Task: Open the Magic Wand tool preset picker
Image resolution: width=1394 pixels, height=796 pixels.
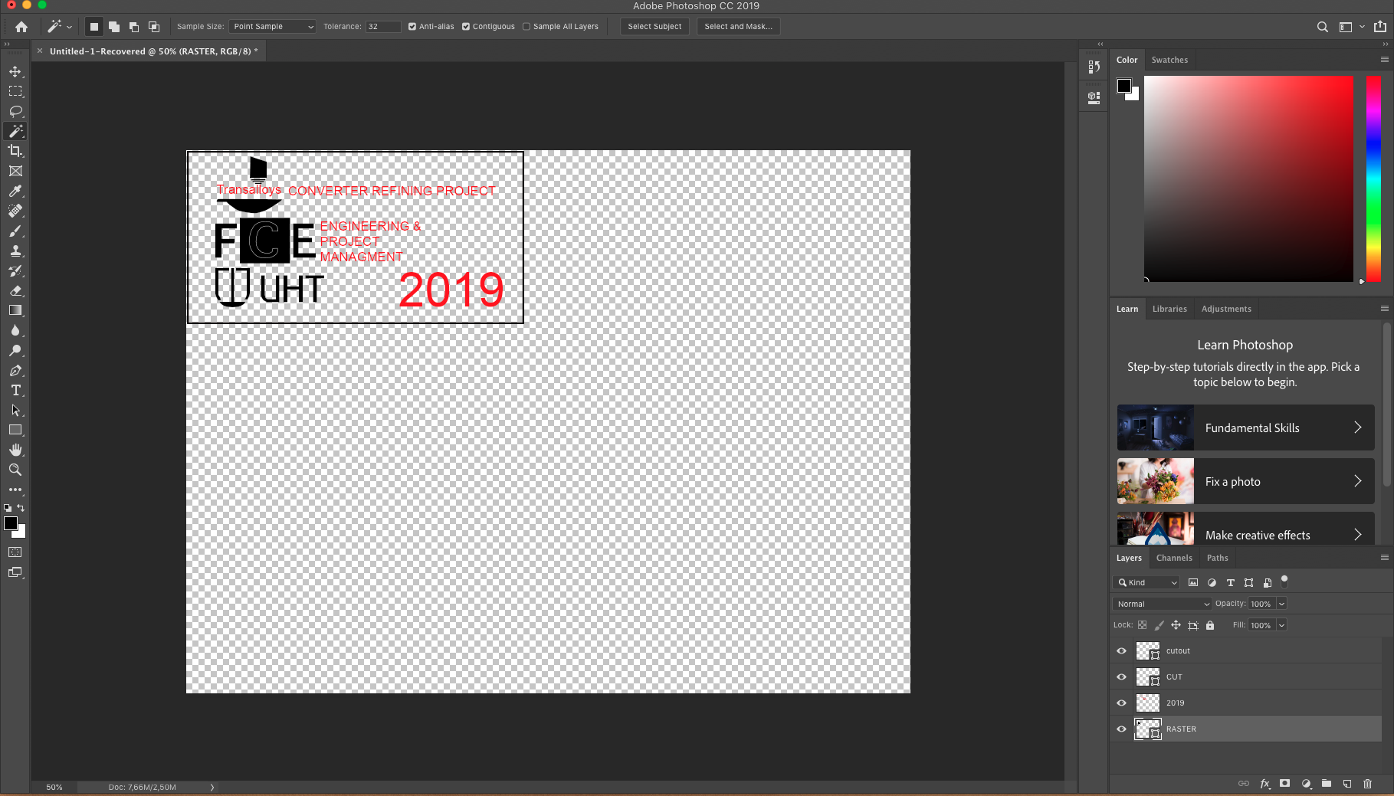Action: tap(60, 27)
